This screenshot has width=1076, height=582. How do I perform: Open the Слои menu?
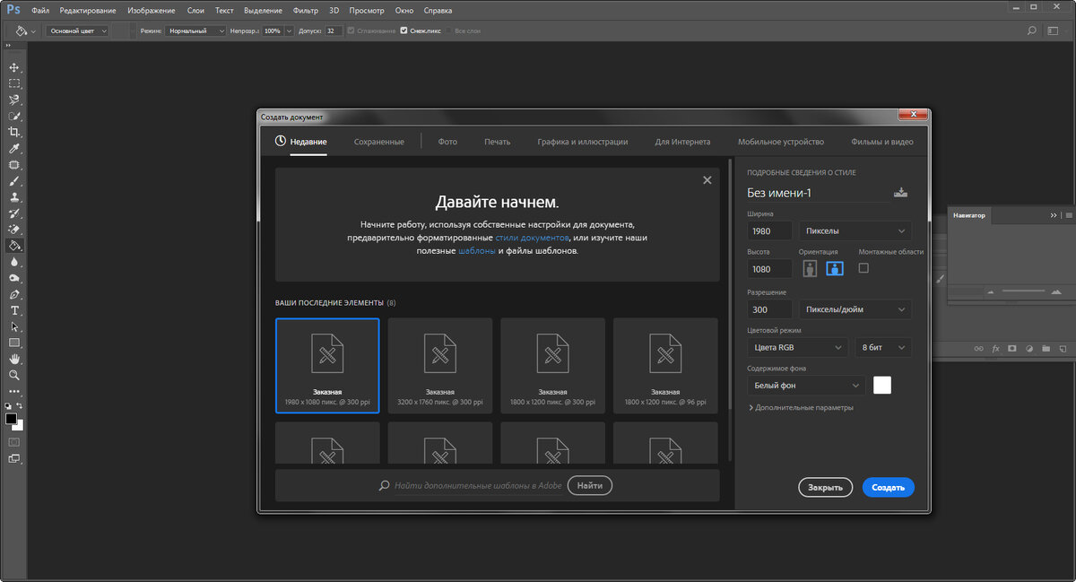point(195,10)
